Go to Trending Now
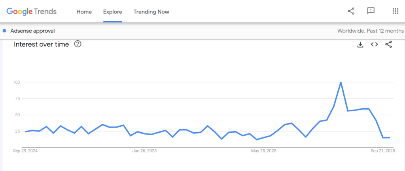 (151, 12)
